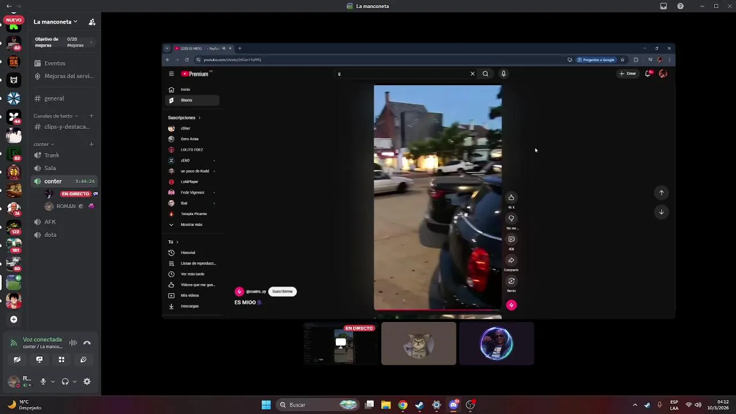
Task: Open the soundboard icon
Action: [83, 359]
